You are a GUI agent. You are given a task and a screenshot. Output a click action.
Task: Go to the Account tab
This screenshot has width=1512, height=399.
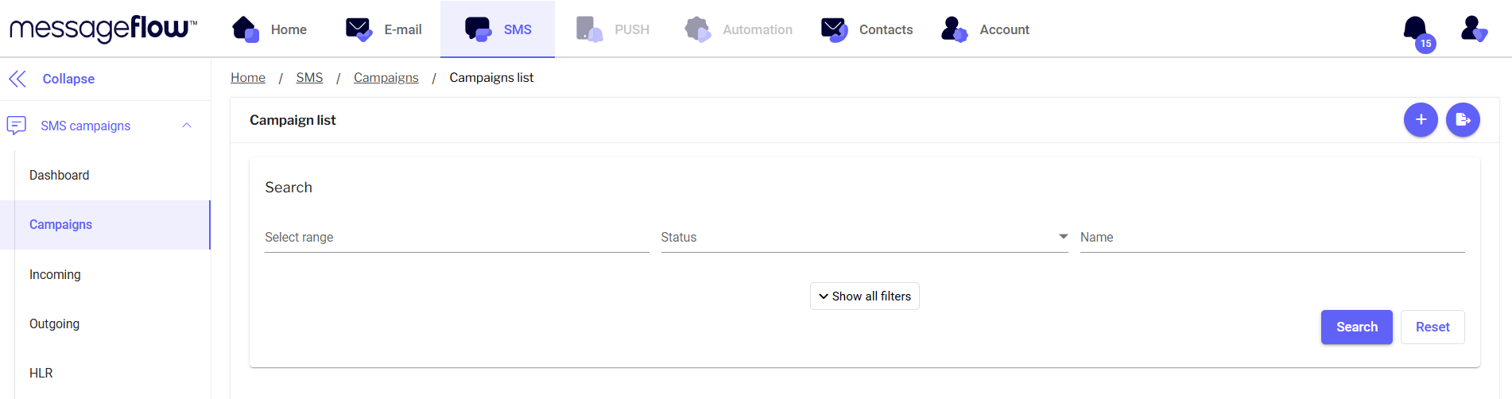point(986,29)
